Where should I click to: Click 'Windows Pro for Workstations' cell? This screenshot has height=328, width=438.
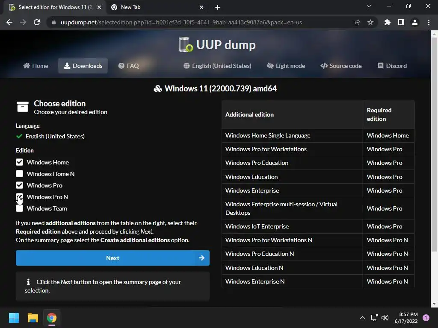click(292, 149)
